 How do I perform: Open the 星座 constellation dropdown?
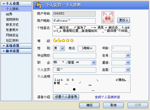pyautogui.click(x=128, y=63)
